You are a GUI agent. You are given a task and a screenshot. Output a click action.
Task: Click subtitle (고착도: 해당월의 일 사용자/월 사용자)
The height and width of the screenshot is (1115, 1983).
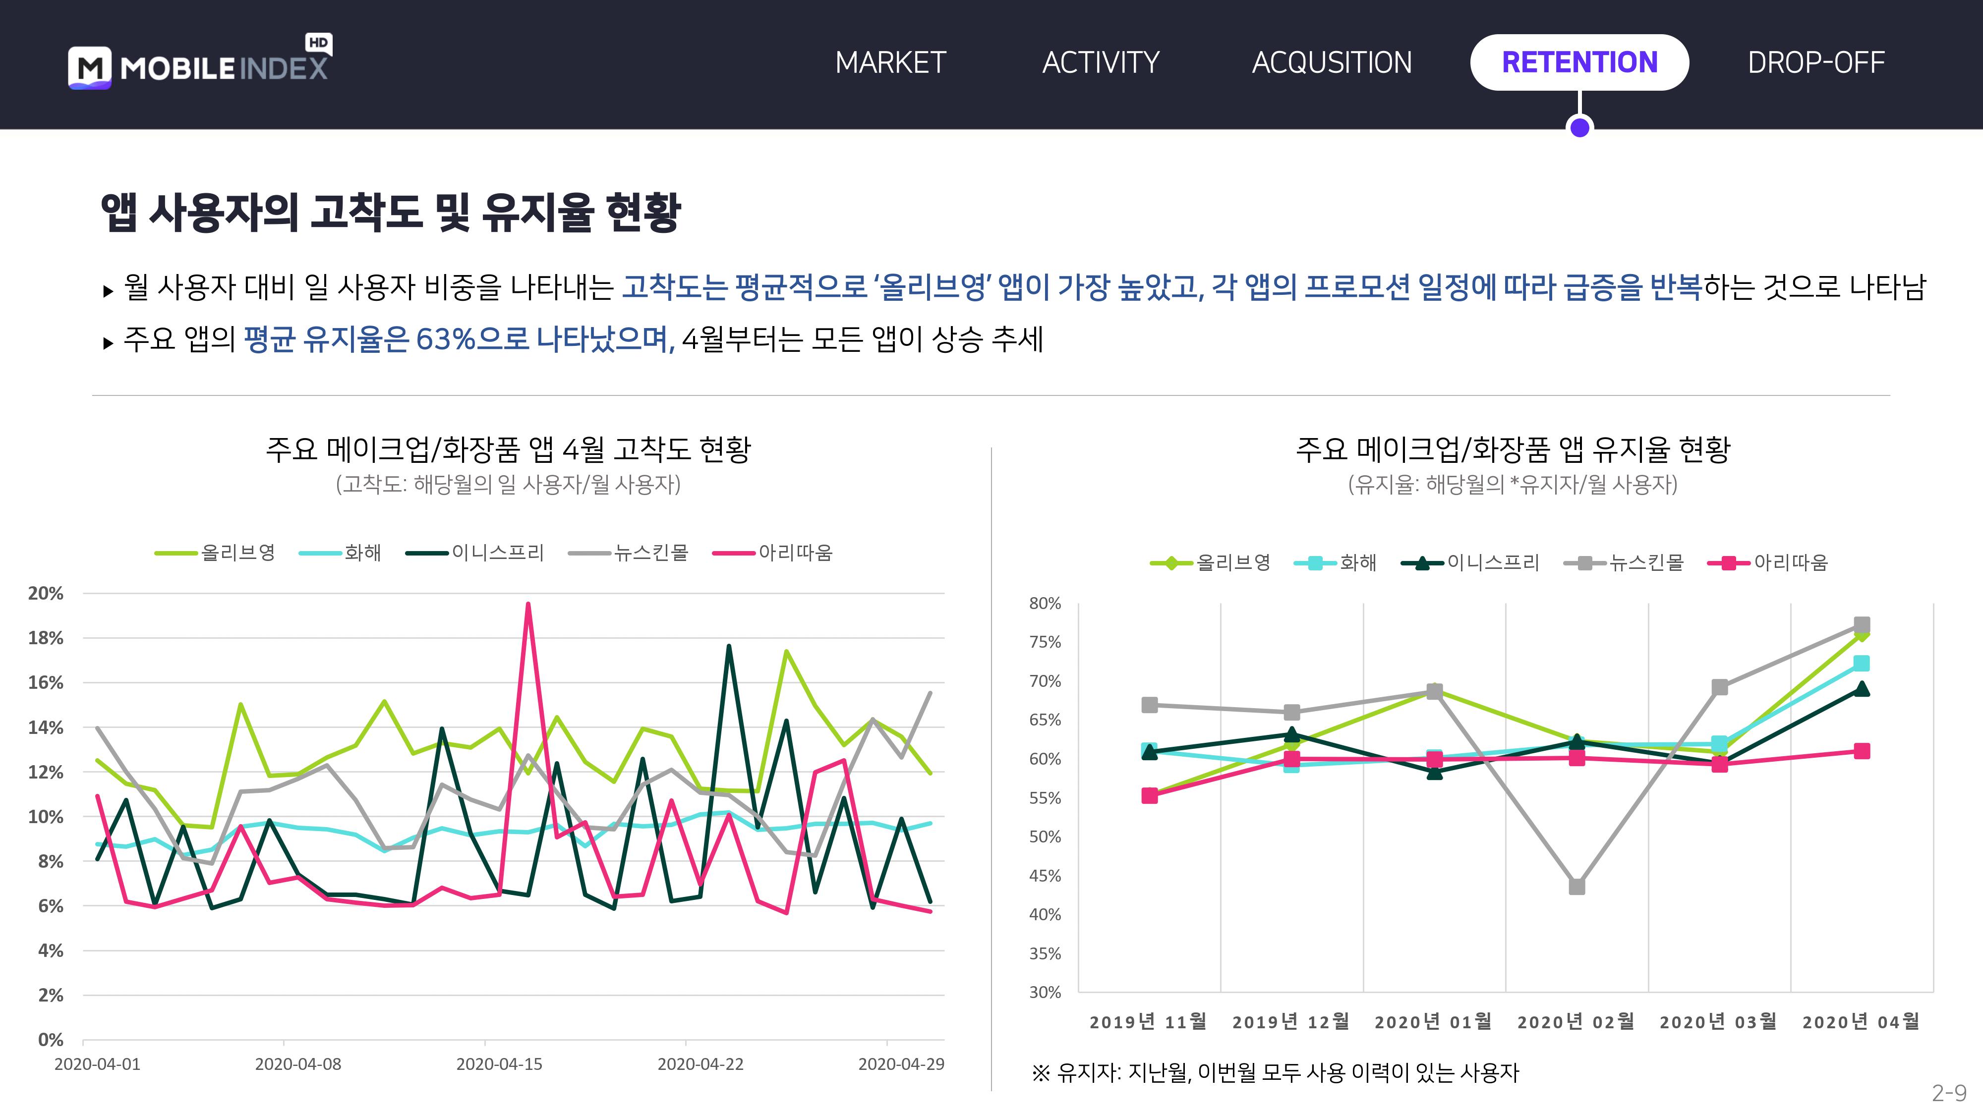click(508, 485)
